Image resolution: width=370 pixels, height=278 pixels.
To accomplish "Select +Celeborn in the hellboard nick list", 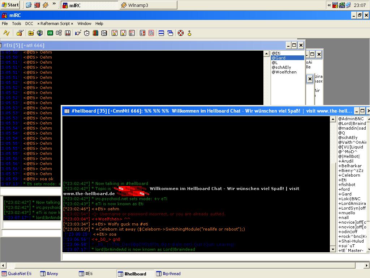I will point(349,175).
